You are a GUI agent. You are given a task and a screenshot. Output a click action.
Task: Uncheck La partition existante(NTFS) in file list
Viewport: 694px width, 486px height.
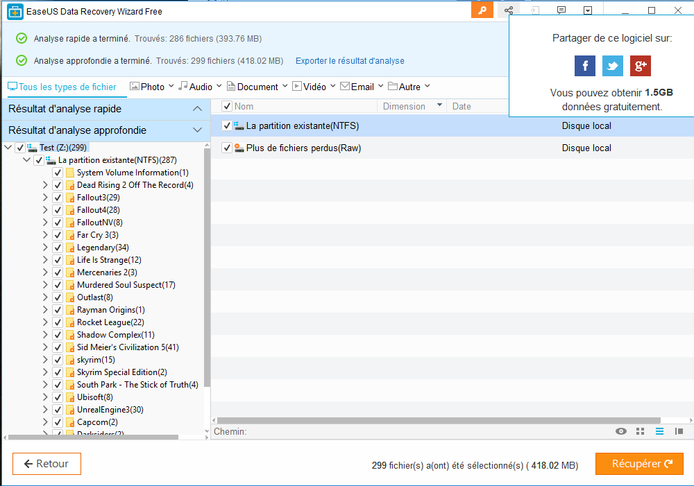[227, 126]
